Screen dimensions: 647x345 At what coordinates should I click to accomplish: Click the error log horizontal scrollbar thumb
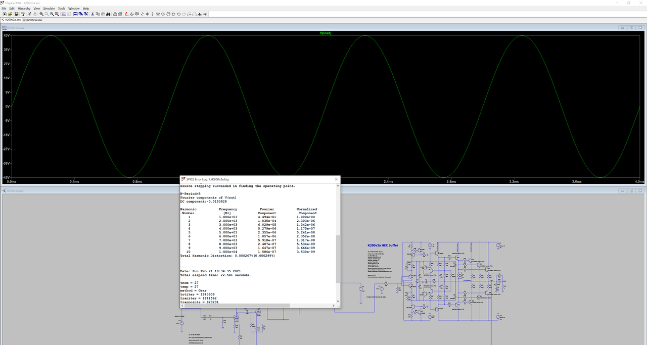(237, 305)
